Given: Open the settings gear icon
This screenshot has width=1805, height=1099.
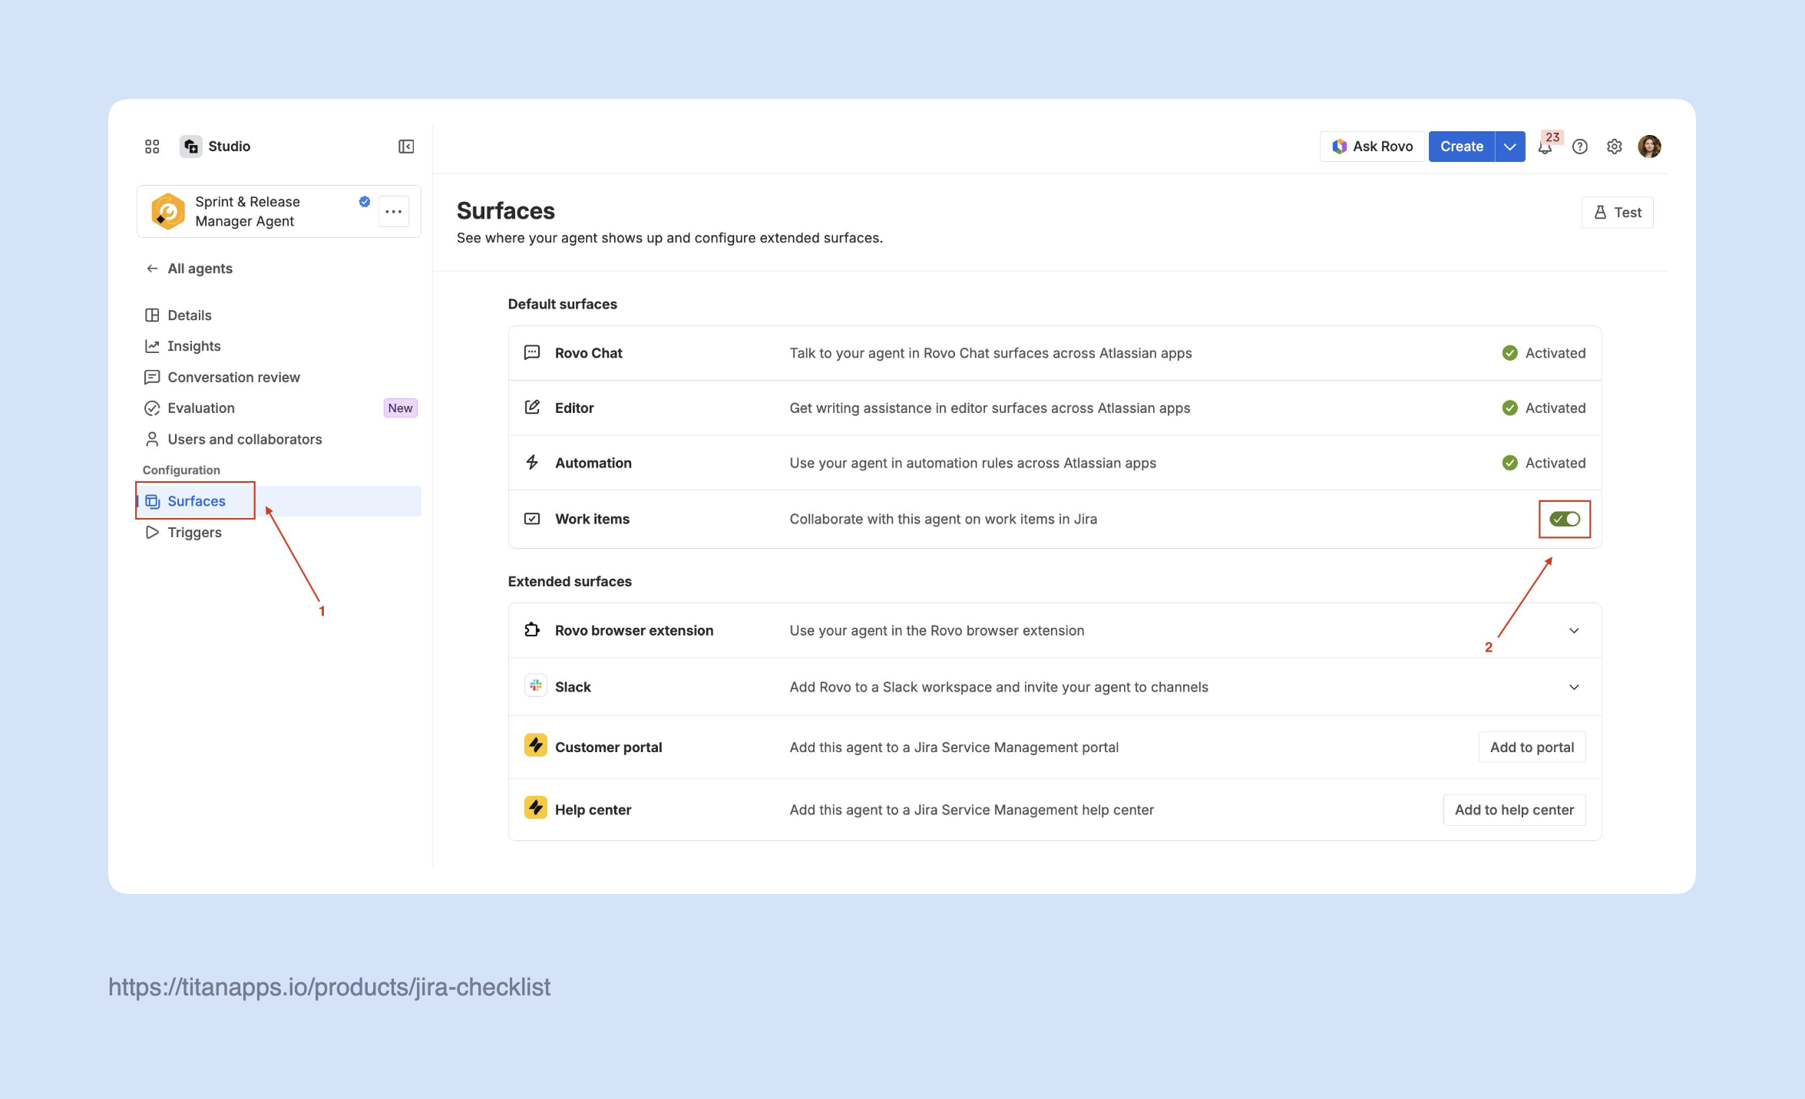Looking at the screenshot, I should (1614, 147).
